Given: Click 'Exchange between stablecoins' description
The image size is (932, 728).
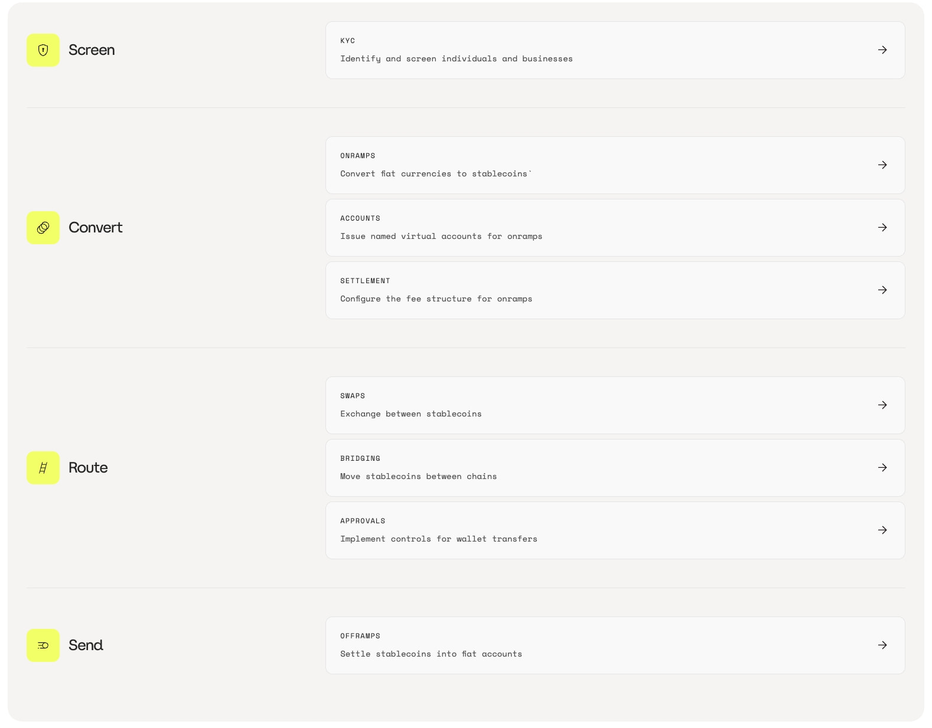Looking at the screenshot, I should coord(410,414).
